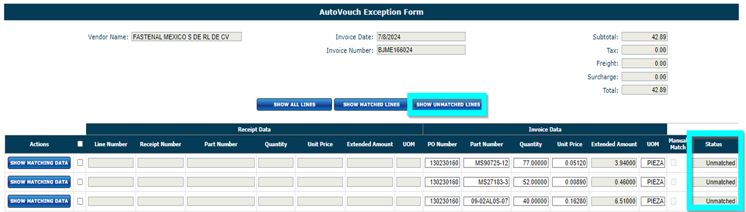Click PO Number field in first row
Screen dimensions: 746x212
[x=442, y=163]
